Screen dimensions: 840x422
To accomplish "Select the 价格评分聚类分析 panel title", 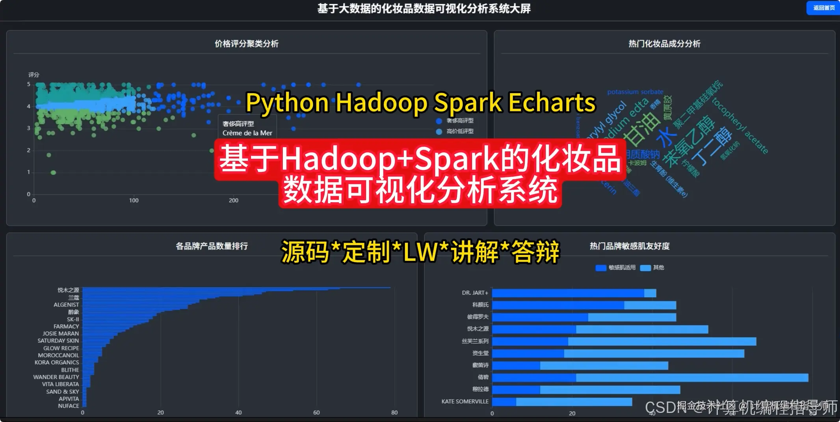I will (x=247, y=44).
